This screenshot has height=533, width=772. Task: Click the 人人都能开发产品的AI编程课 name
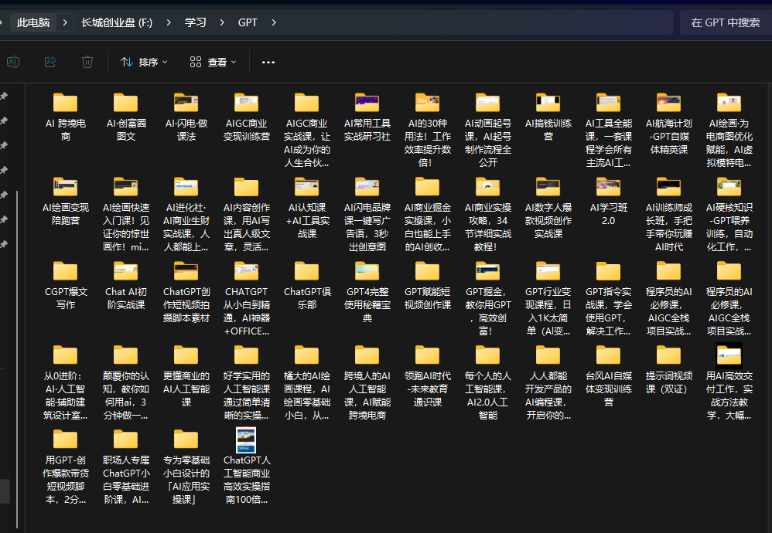tap(548, 396)
